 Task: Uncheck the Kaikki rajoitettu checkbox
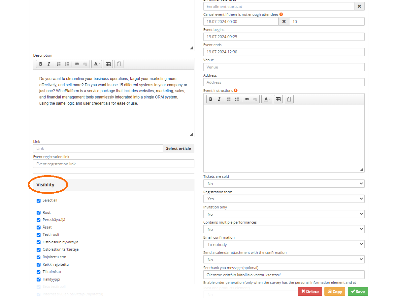[x=39, y=265]
